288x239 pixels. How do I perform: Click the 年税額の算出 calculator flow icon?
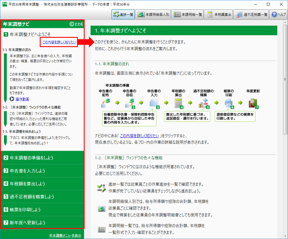[x=178, y=103]
